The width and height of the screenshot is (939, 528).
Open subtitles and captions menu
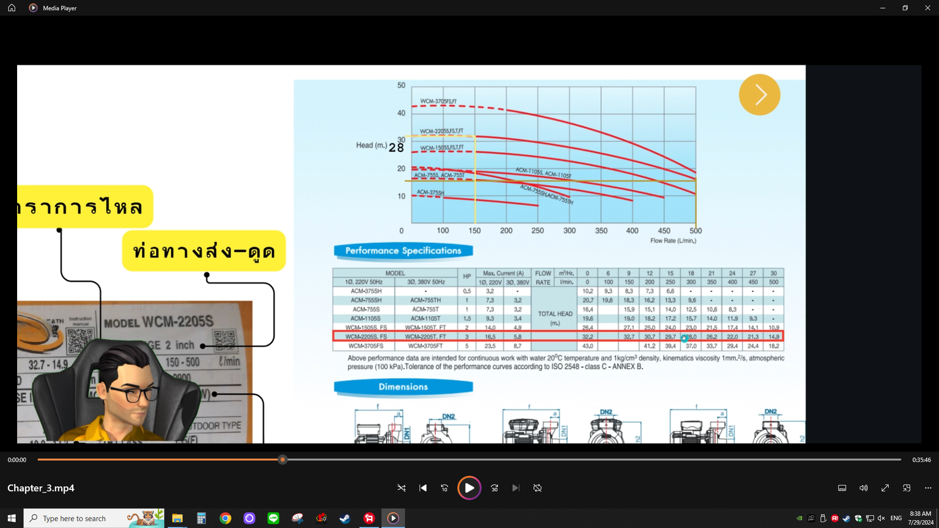click(842, 488)
